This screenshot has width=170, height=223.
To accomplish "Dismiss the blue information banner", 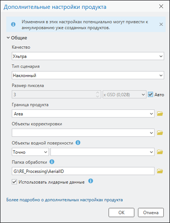I will [x=161, y=24].
